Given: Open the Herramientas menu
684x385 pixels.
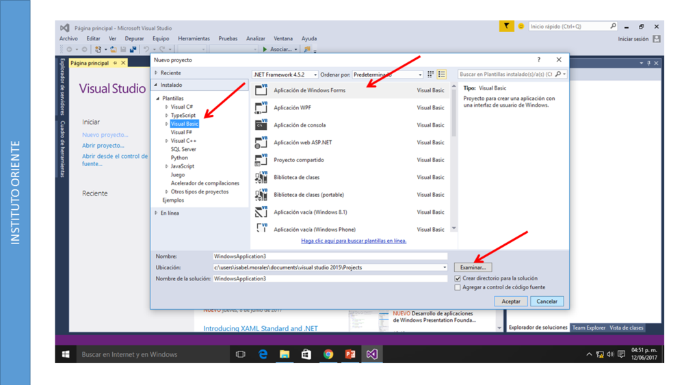Looking at the screenshot, I should coord(194,39).
